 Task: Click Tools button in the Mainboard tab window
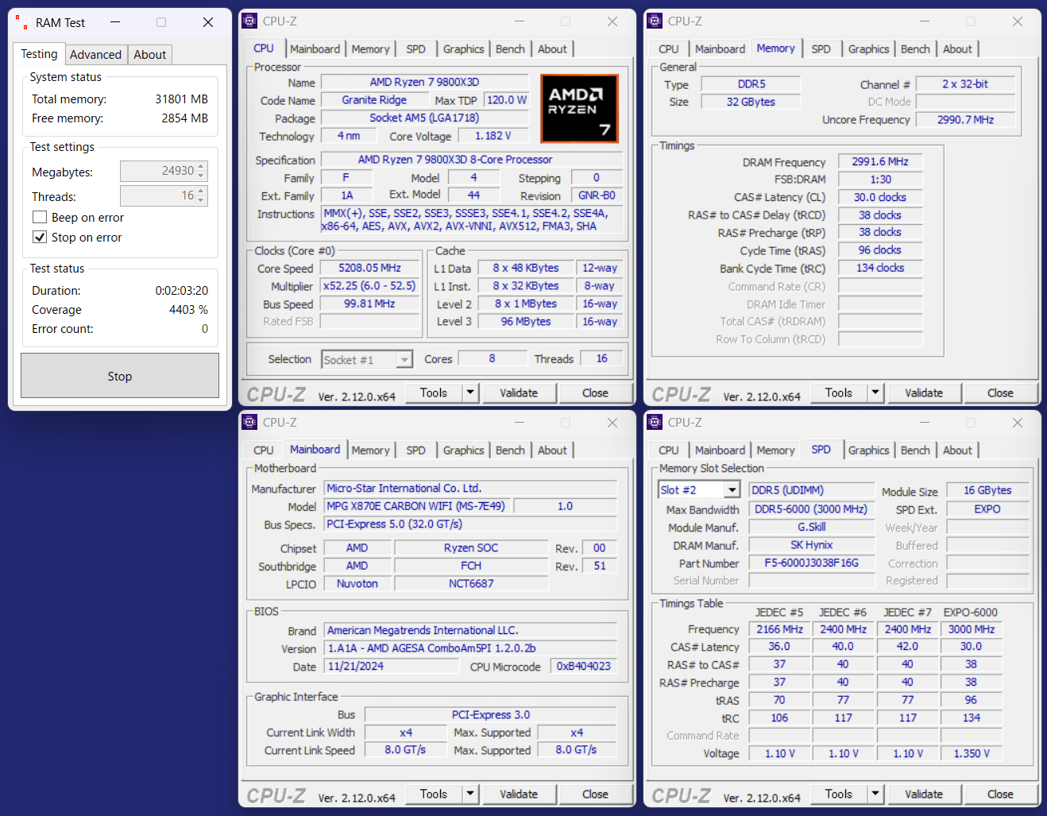pyautogui.click(x=434, y=794)
